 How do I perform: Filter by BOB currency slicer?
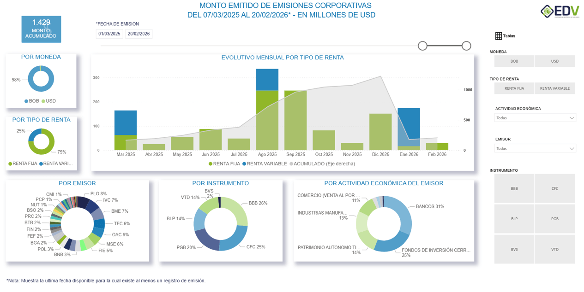tap(514, 61)
